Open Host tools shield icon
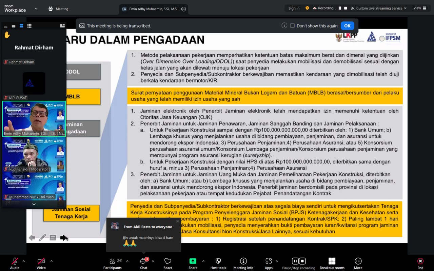Screen dimensions: 434x271 [x=218, y=262]
